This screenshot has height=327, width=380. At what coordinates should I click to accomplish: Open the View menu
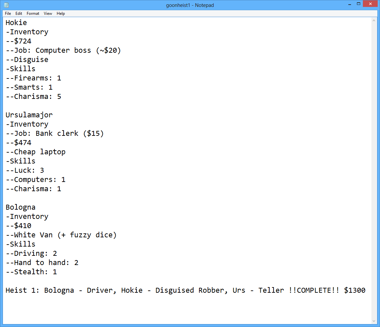click(48, 14)
